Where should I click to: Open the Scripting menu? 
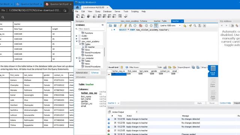[135, 12]
